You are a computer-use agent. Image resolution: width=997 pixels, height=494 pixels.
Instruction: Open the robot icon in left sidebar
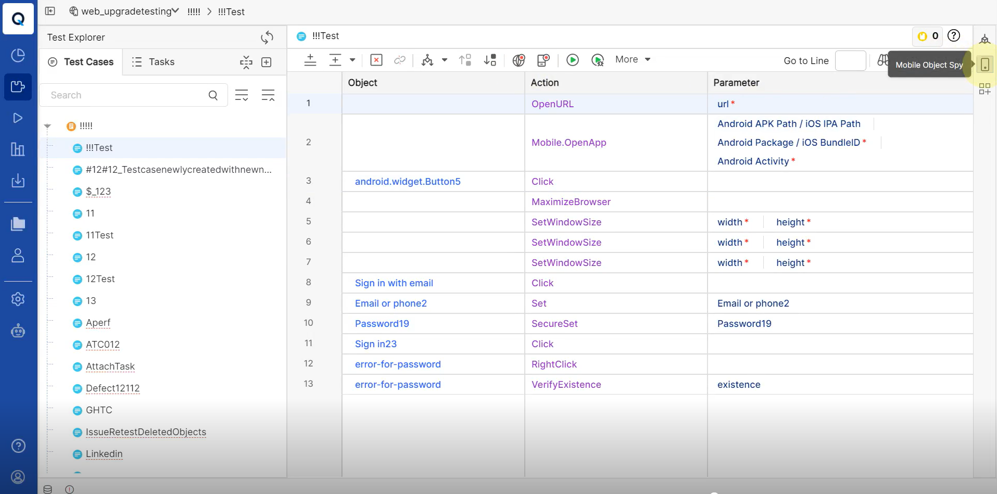18,331
